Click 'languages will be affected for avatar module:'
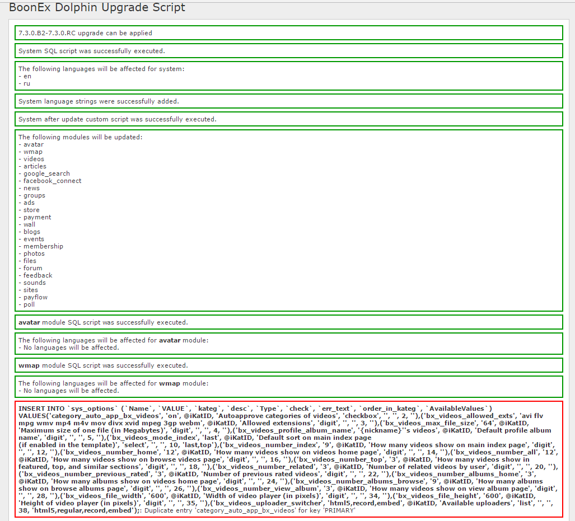Viewport: 575px width, 521px height. [133, 340]
